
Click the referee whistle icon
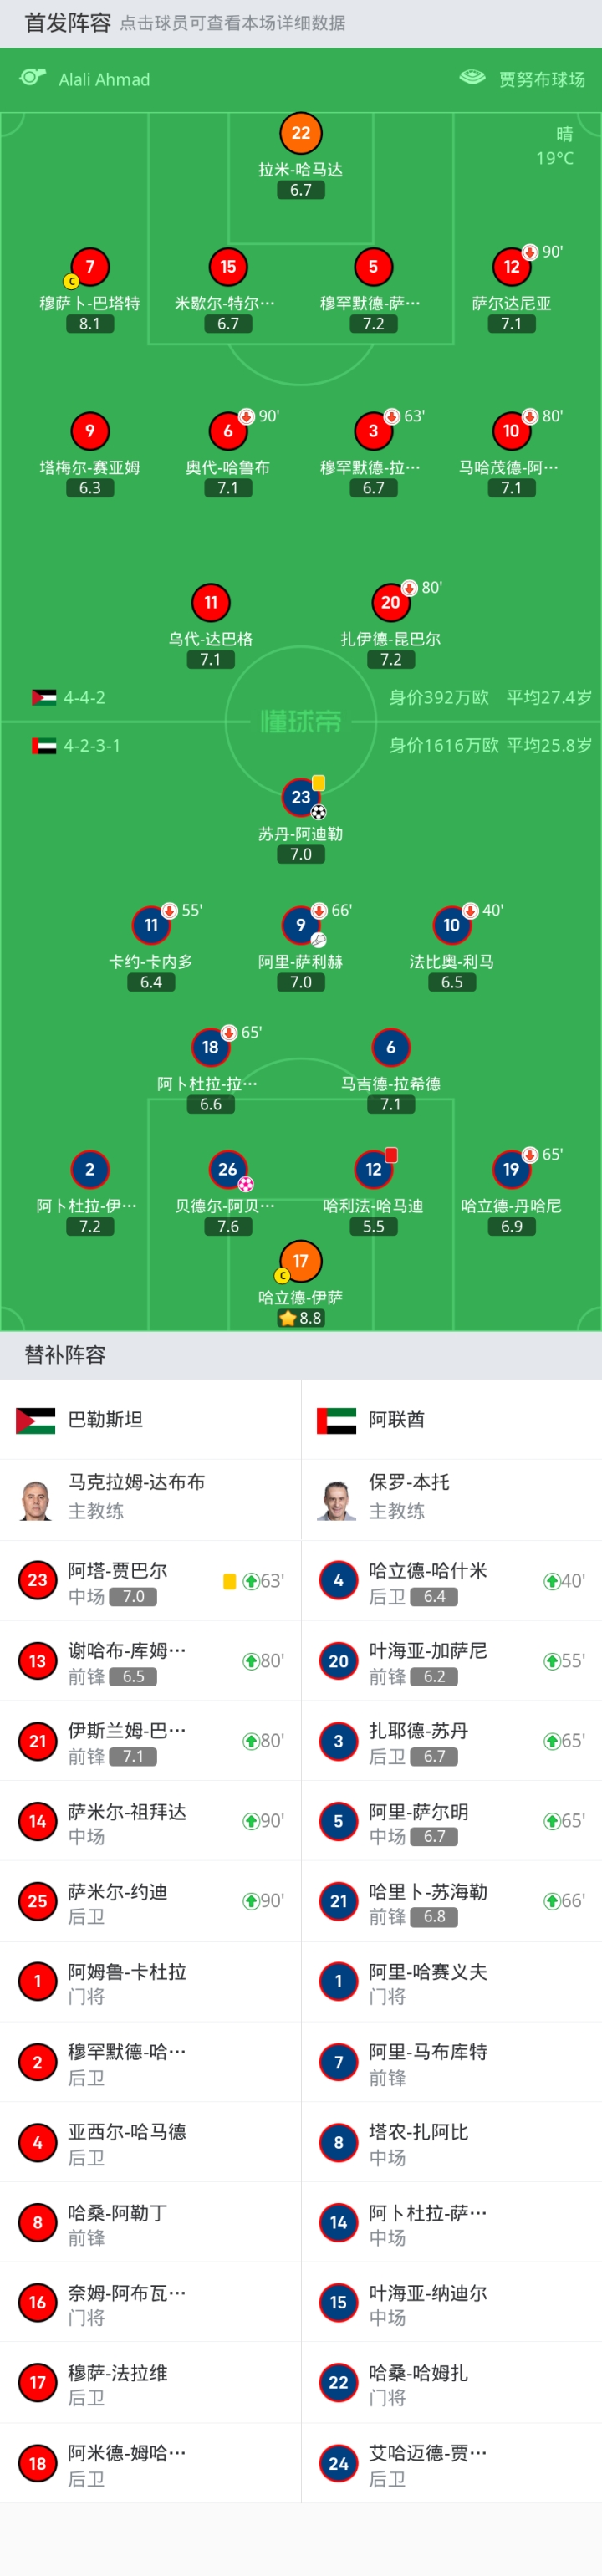pyautogui.click(x=33, y=78)
